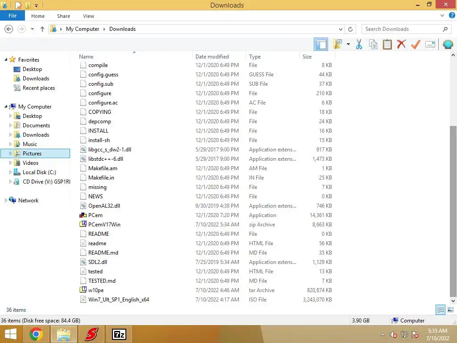Click the orange checkmark Properties icon
Image resolution: width=457 pixels, height=343 pixels.
415,44
